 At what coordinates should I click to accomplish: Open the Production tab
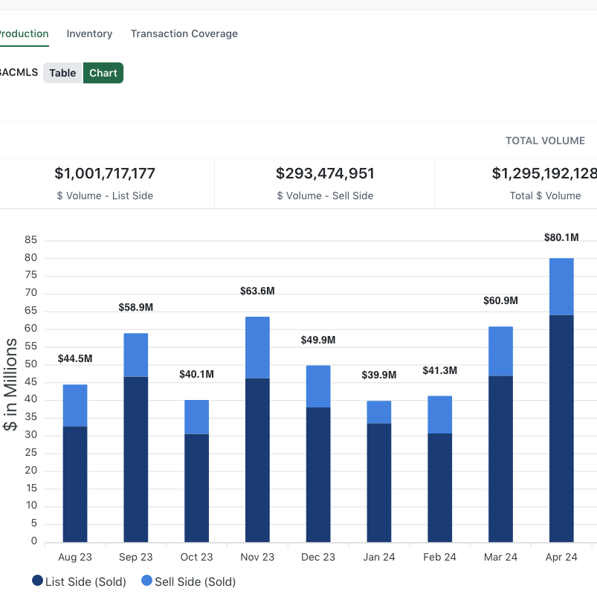tap(24, 33)
